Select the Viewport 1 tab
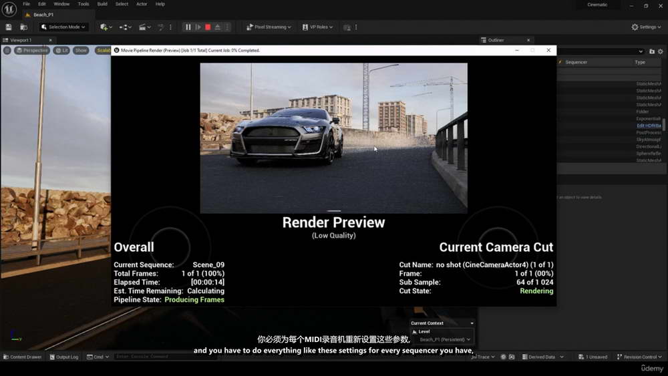Viewport: 668px width, 376px height. (x=21, y=40)
